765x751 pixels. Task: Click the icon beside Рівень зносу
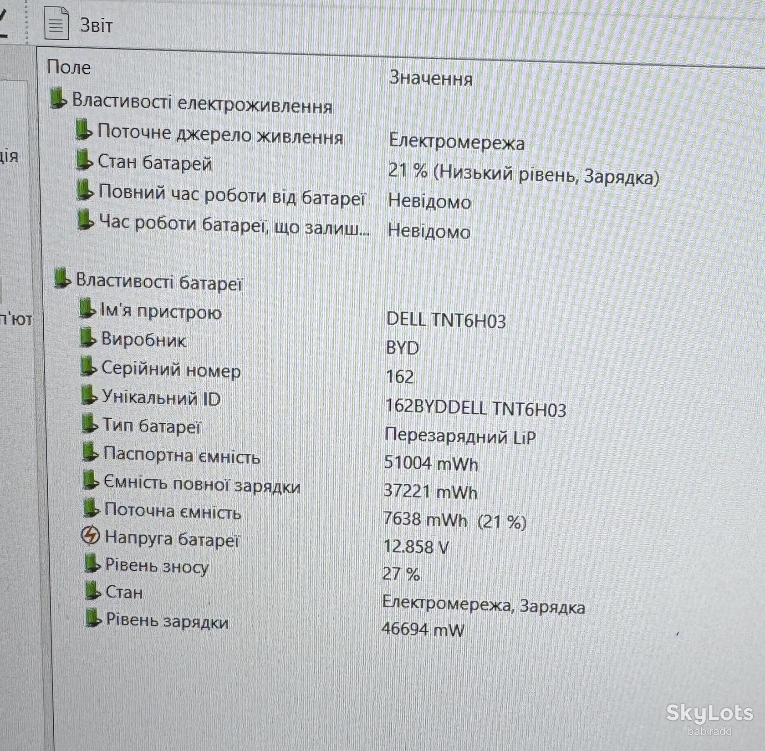92,563
